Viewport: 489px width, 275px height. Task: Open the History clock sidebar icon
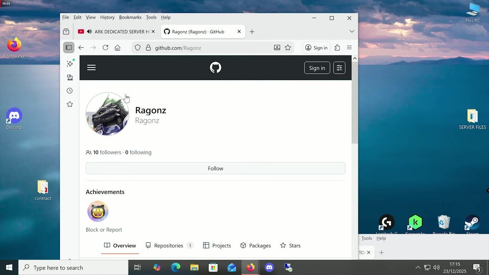coord(70,91)
